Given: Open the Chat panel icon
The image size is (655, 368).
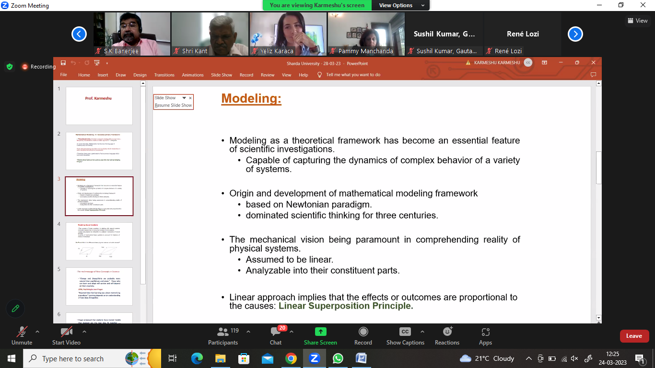Looking at the screenshot, I should (276, 332).
